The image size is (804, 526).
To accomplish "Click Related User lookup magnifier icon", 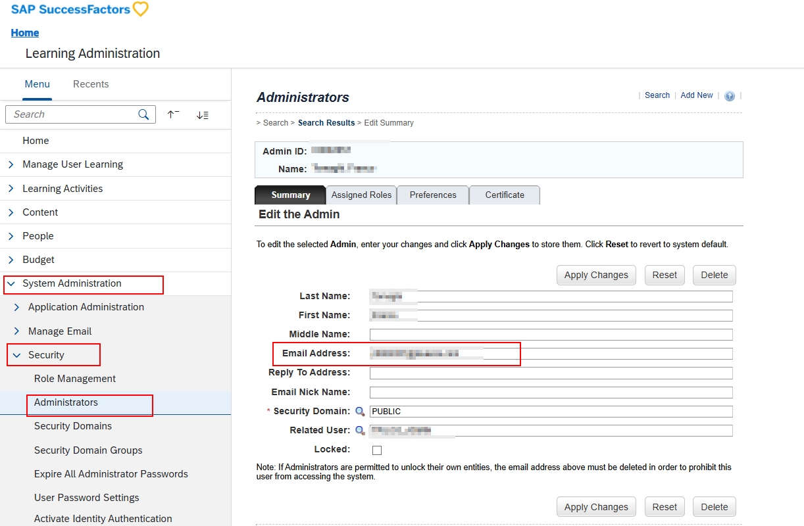I will click(x=360, y=431).
